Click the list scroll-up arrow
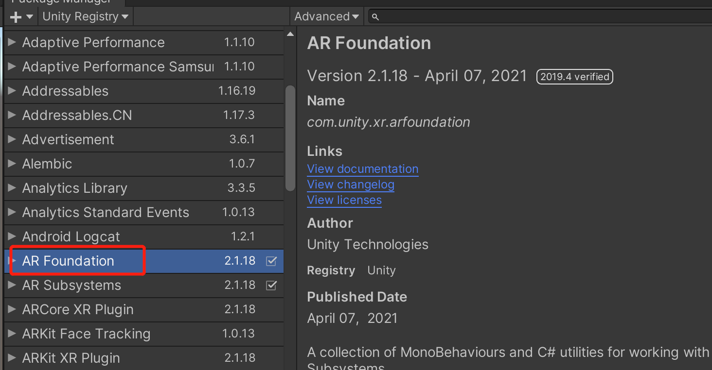712x370 pixels. 290,34
